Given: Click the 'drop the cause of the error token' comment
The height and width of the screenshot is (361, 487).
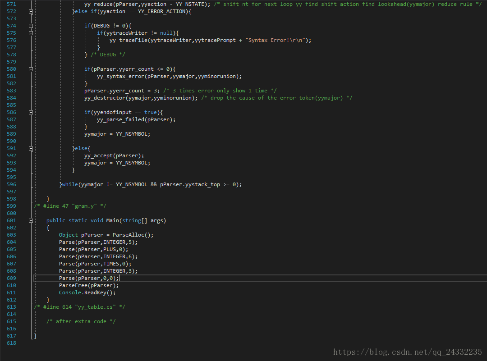Looking at the screenshot, I should [277, 98].
